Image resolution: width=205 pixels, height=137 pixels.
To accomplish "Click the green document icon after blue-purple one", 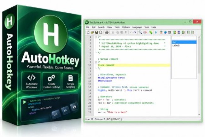I will pyautogui.click(x=183, y=32).
